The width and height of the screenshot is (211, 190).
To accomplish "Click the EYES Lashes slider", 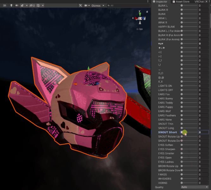I will point(189,162).
